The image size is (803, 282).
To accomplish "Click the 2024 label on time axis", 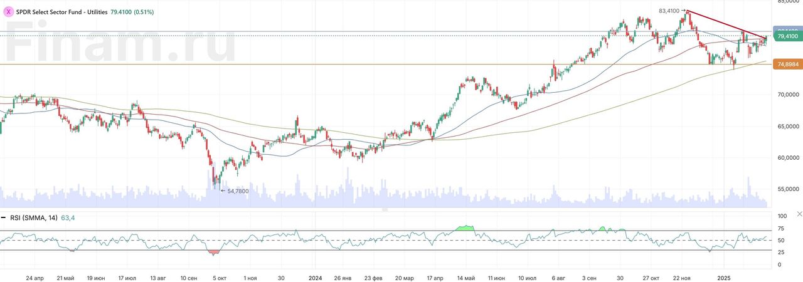I will click(315, 277).
